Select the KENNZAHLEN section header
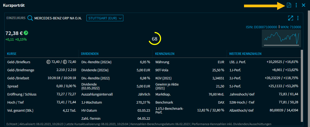This screenshot has width=310, height=127. tap(165, 54)
